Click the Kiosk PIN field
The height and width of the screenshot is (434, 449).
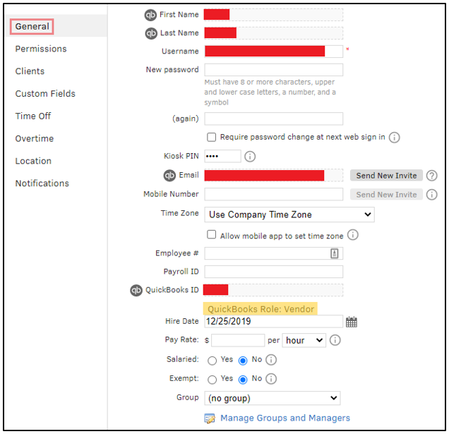click(x=222, y=156)
